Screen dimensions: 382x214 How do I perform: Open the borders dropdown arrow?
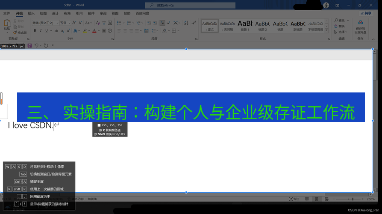pos(178,31)
